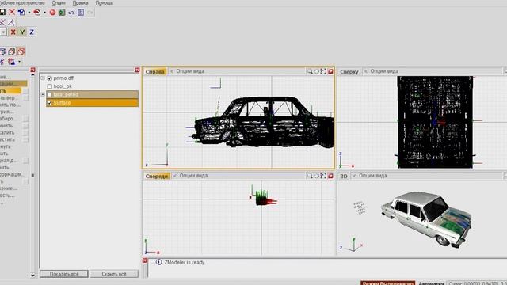Click the right crossed-lines tool icon in second toolbar row
Screen dimensions: 507x285
tap(12, 22)
